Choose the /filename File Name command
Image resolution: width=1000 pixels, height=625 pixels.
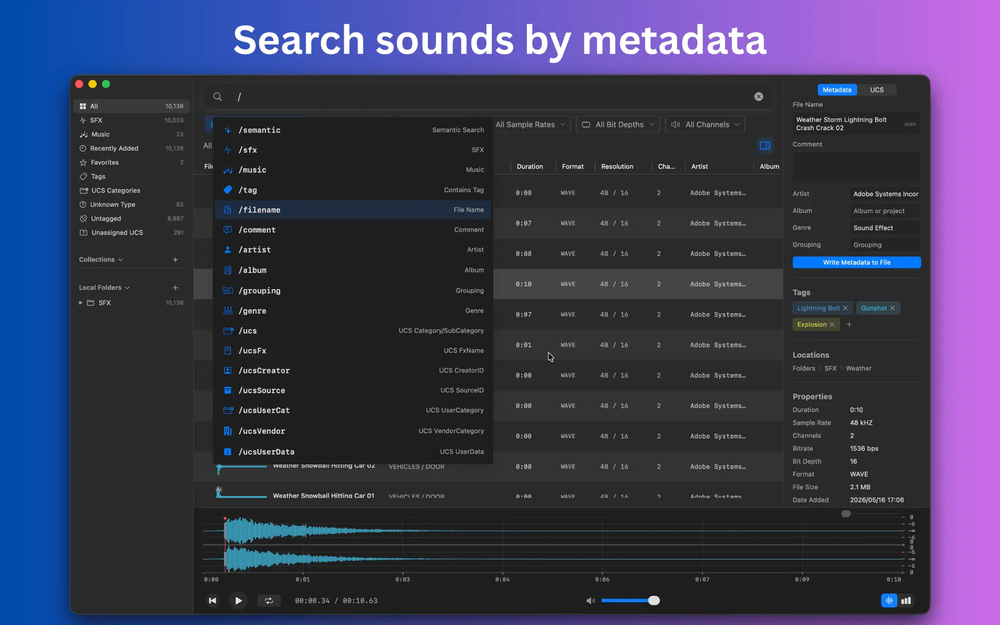tap(353, 210)
